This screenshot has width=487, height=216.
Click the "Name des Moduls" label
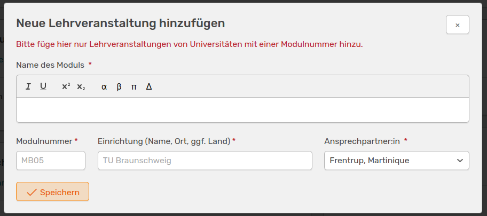click(x=50, y=65)
